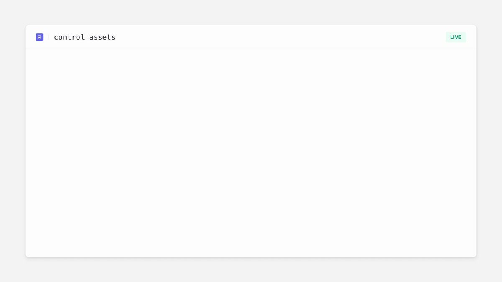
Task: Click the purple app logo icon
Action: tap(39, 37)
